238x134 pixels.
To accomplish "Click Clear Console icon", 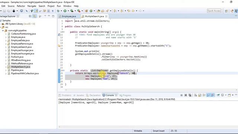I will 196,95.
